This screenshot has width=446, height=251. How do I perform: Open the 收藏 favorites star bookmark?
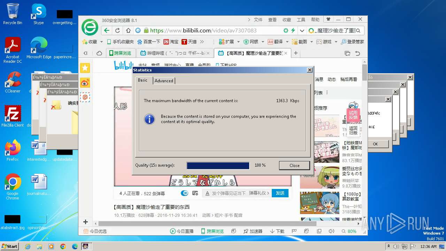[90, 41]
